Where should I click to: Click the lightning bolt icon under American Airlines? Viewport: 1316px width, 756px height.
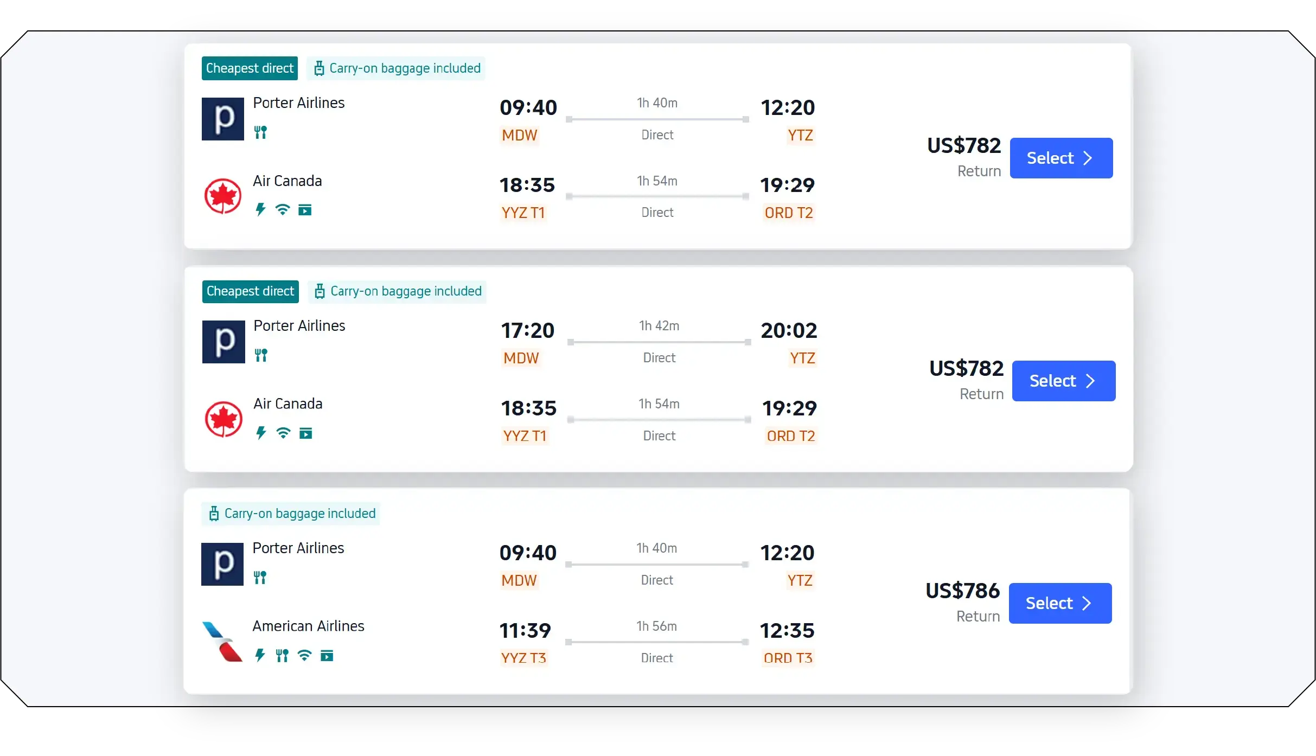pyautogui.click(x=259, y=656)
